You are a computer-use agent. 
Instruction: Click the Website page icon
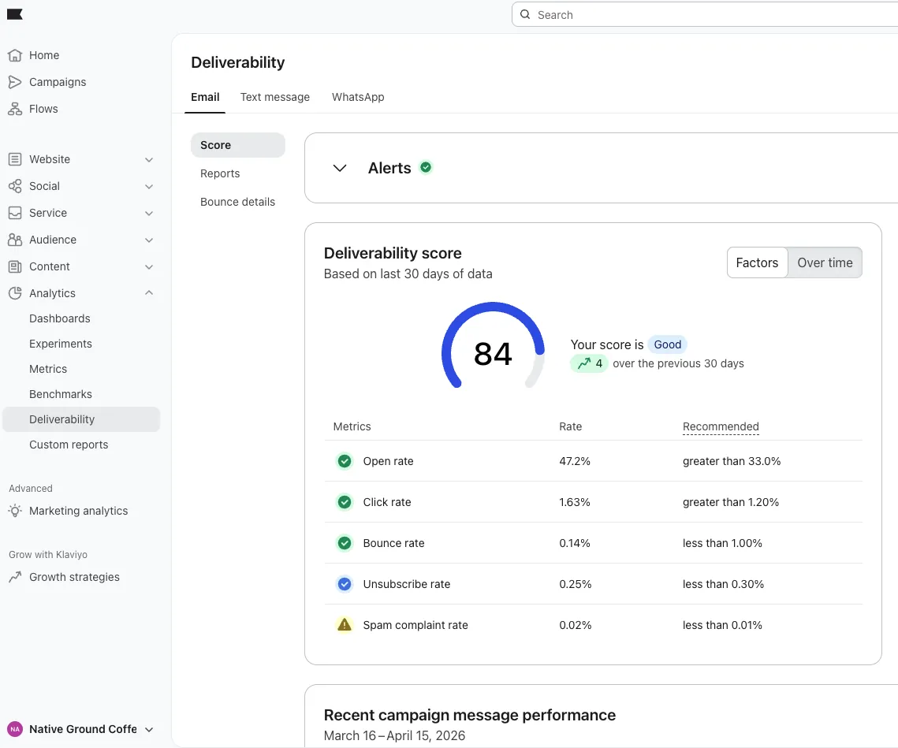tap(15, 159)
